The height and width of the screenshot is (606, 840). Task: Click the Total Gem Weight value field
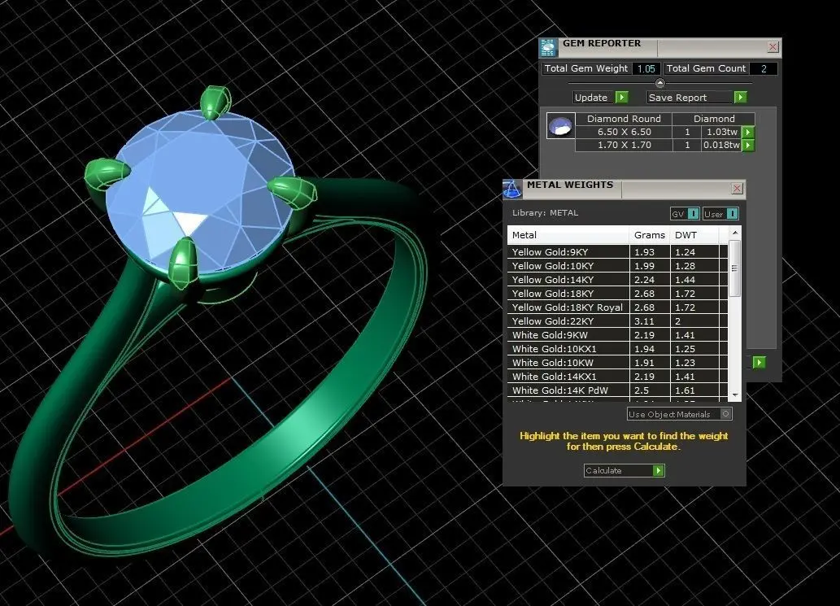(646, 68)
